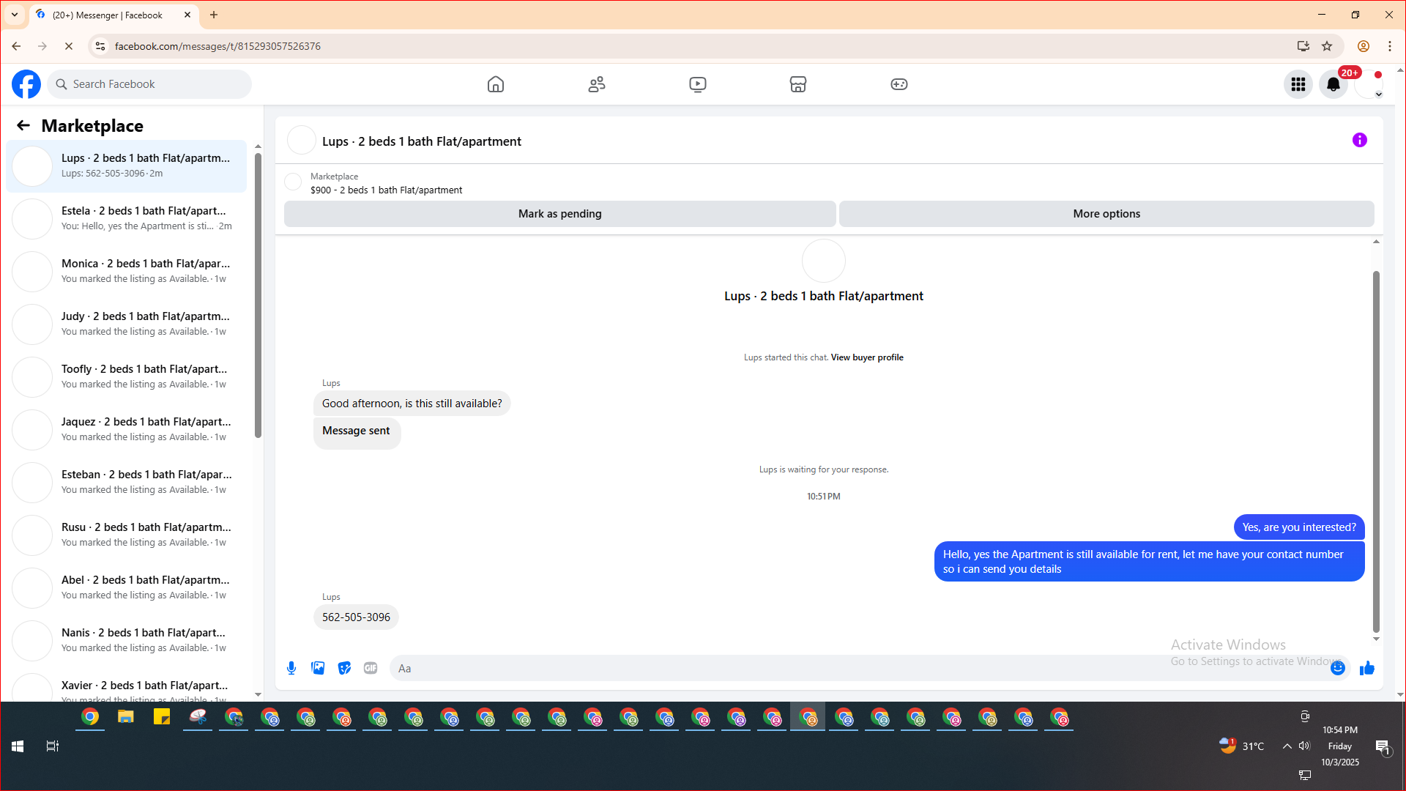Open the Abel conversation
The height and width of the screenshot is (791, 1406).
click(127, 587)
